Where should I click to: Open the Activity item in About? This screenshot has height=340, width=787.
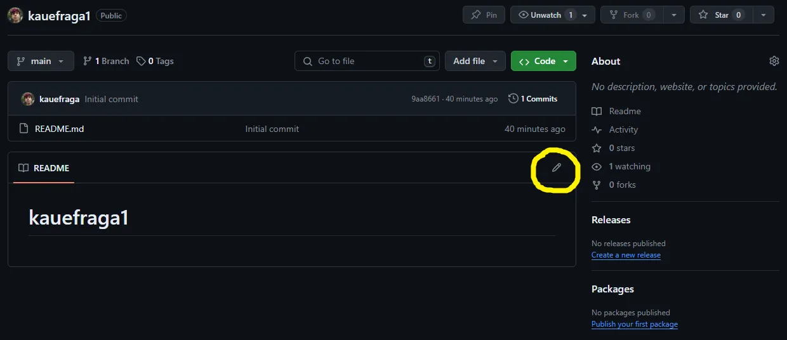point(623,129)
